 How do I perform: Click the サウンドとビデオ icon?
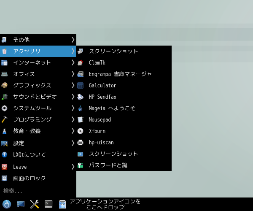(x=4, y=97)
